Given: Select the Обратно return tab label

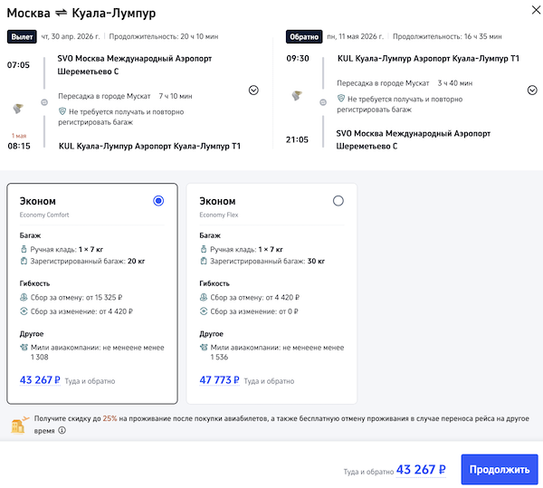Looking at the screenshot, I should coord(303,37).
